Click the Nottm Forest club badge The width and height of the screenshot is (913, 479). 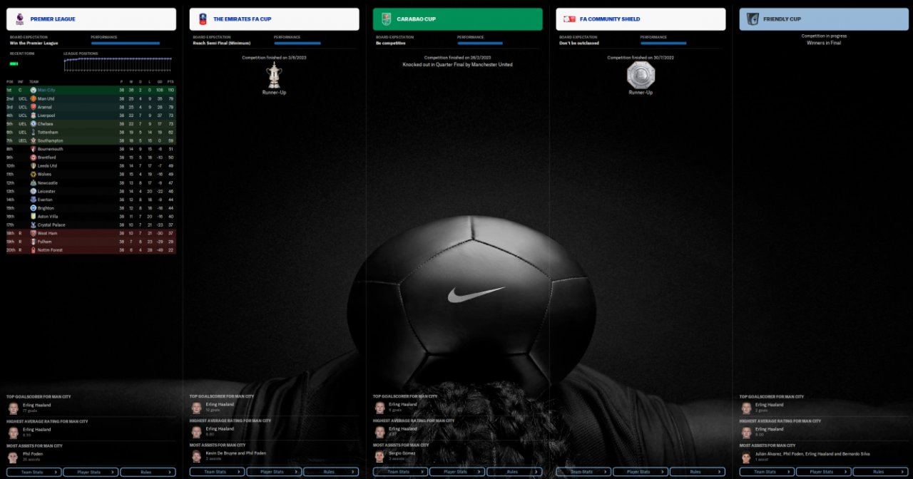tap(34, 250)
